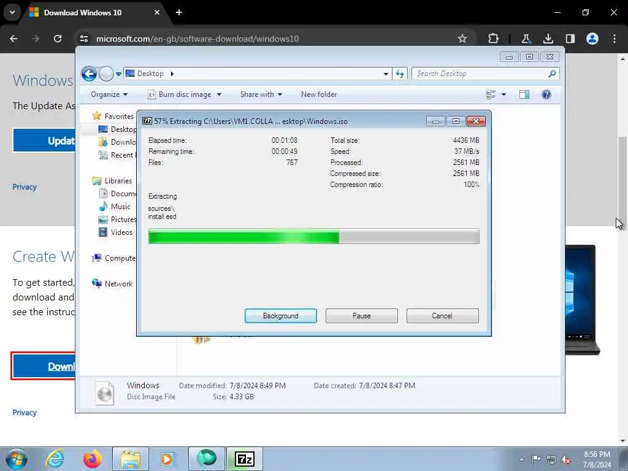Close the Download Windows 10 tab
Image resolution: width=628 pixels, height=471 pixels.
[157, 12]
